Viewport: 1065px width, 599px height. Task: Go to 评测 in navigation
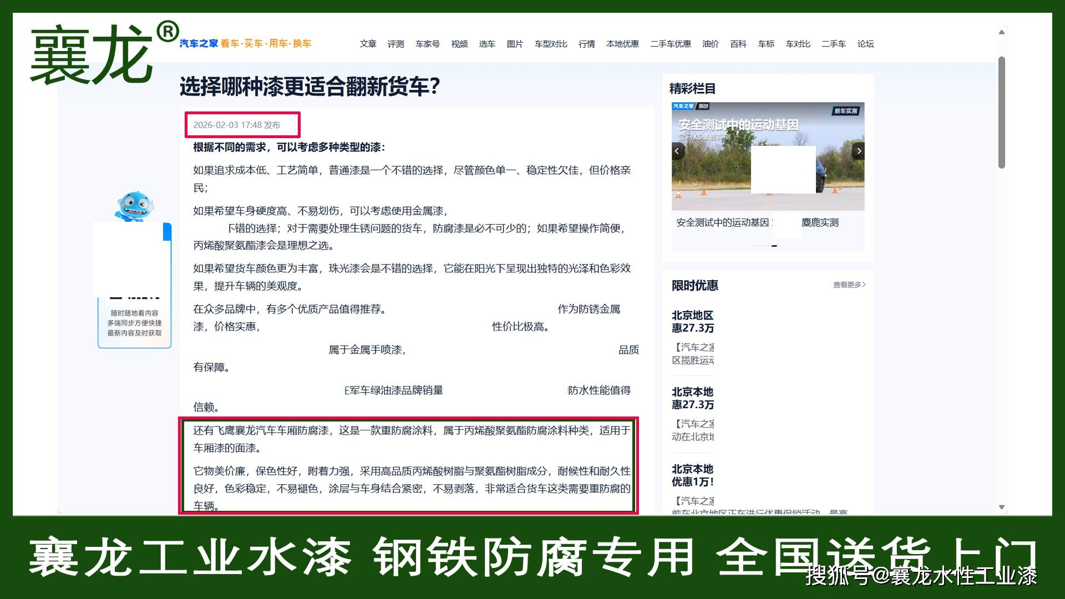(395, 44)
